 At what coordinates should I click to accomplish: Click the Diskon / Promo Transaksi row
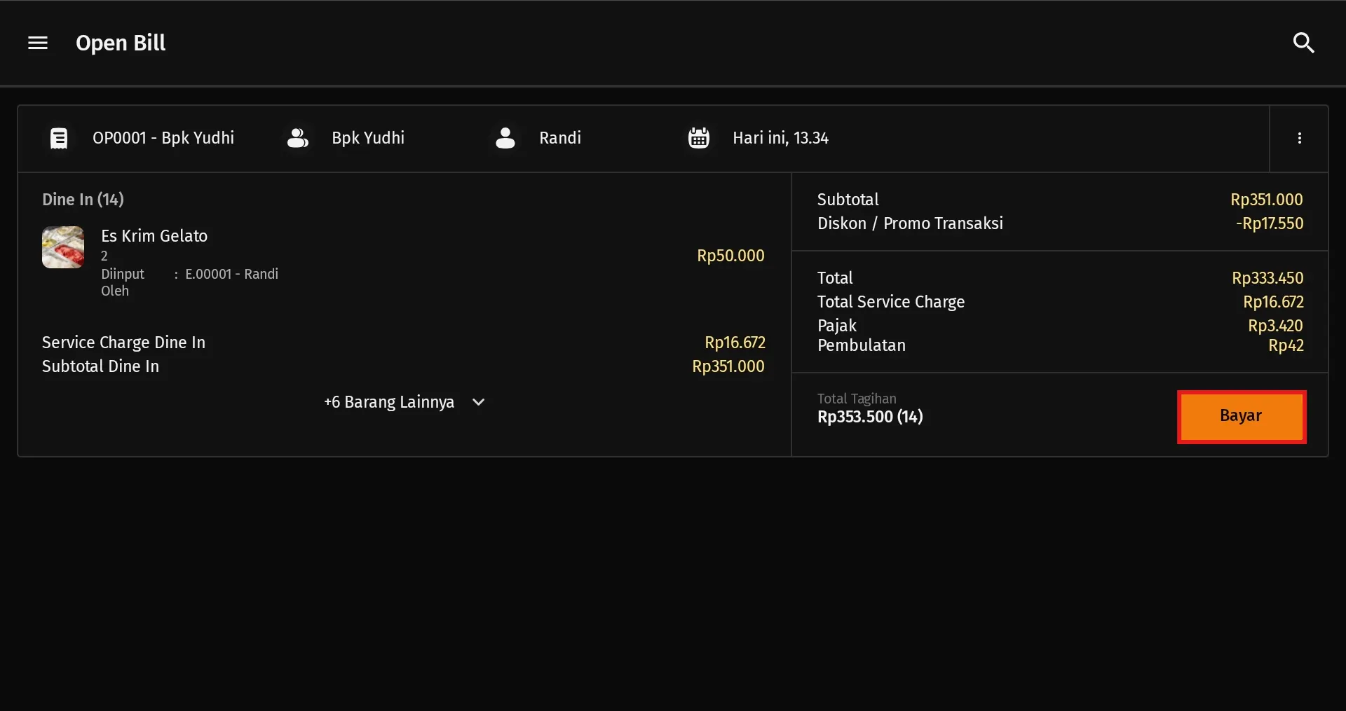pyautogui.click(x=910, y=223)
